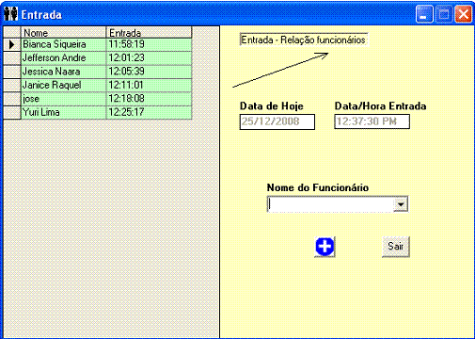The width and height of the screenshot is (475, 339).
Task: Click the 11:58:19 entry time cell
Action: click(x=149, y=44)
